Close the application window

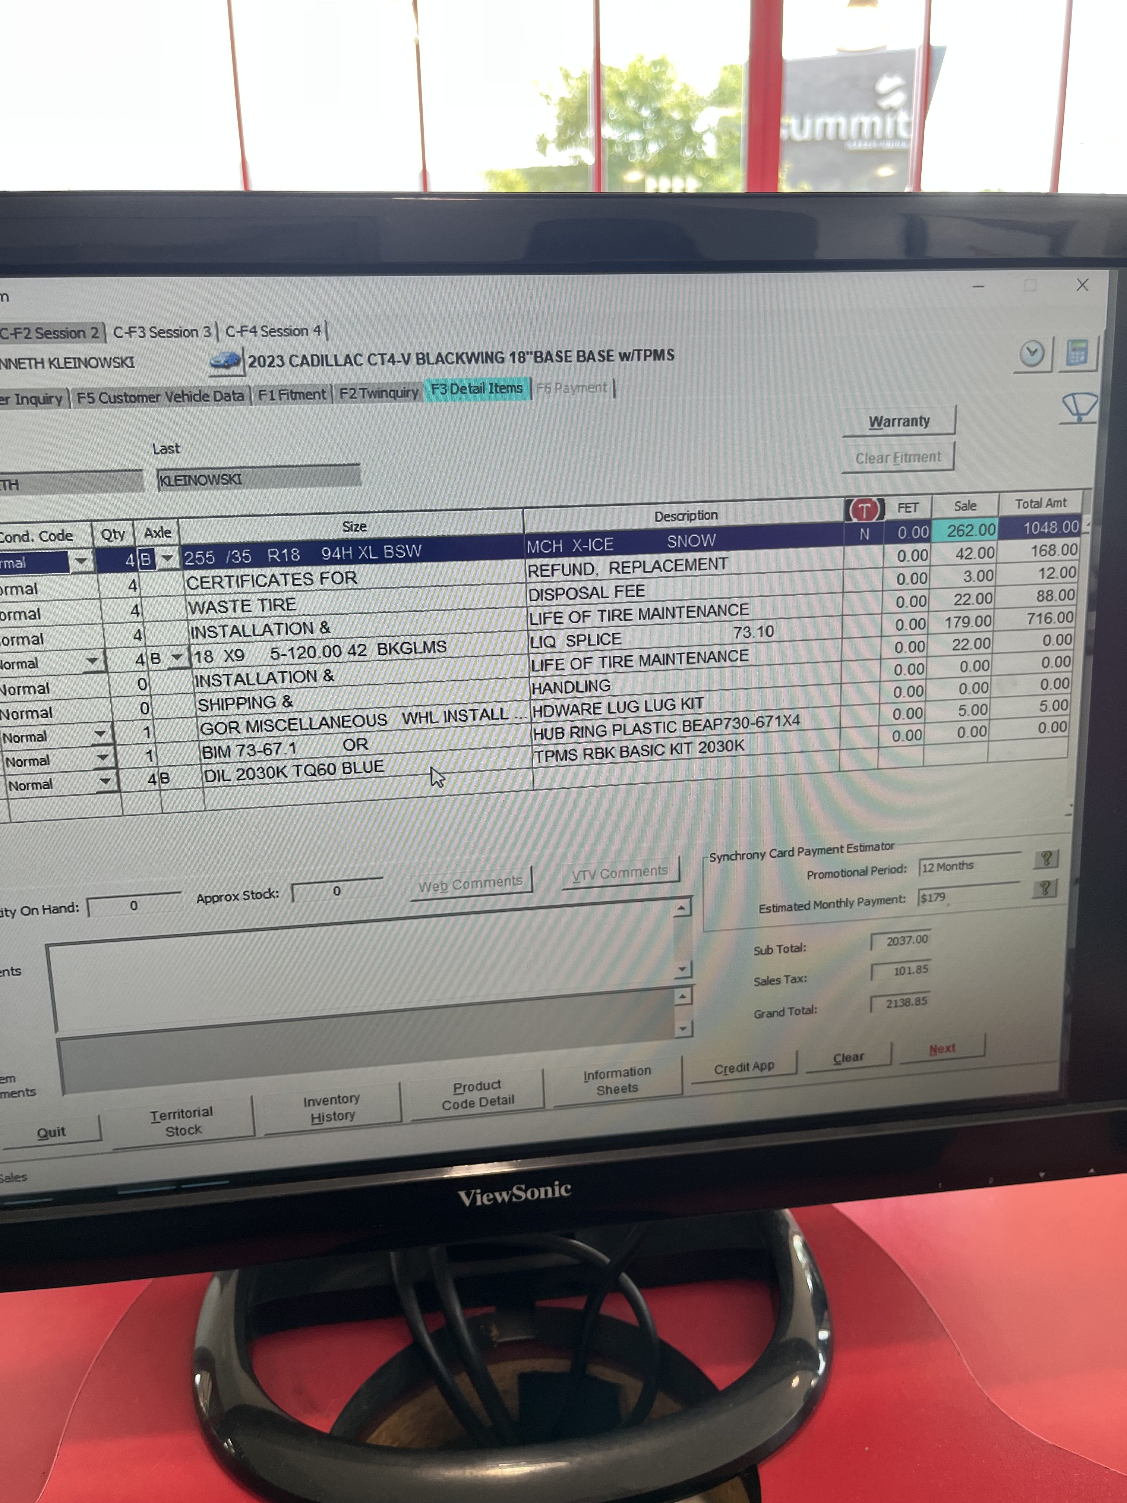pos(1082,285)
